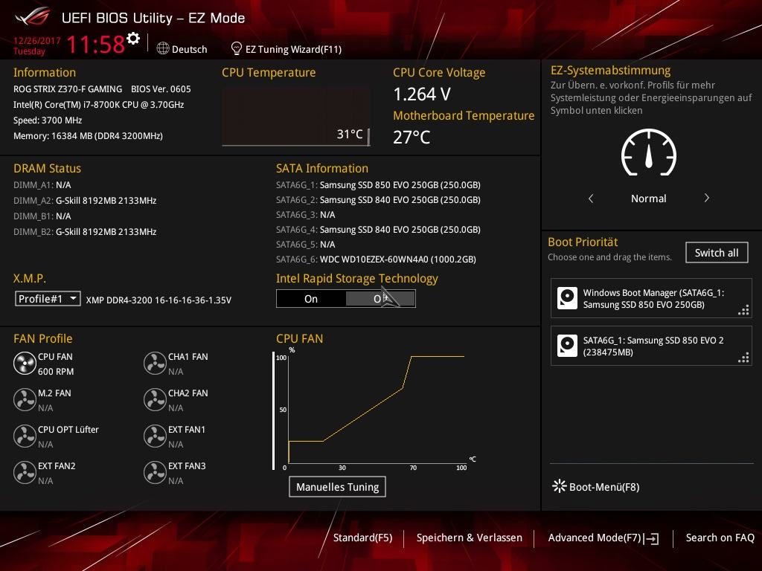
Task: Click the globe language icon
Action: tap(163, 48)
